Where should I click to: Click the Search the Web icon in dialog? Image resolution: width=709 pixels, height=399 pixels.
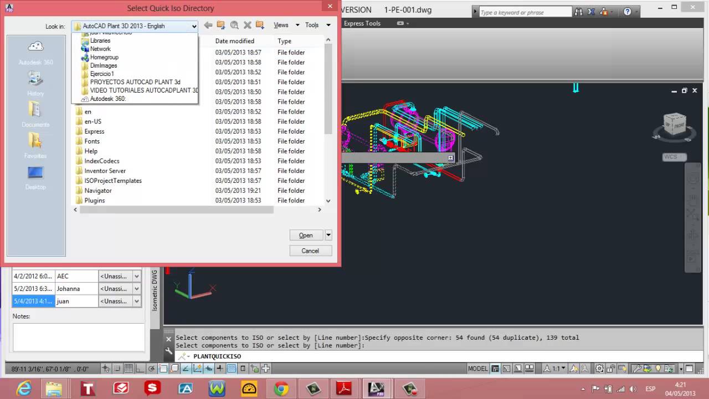point(234,25)
